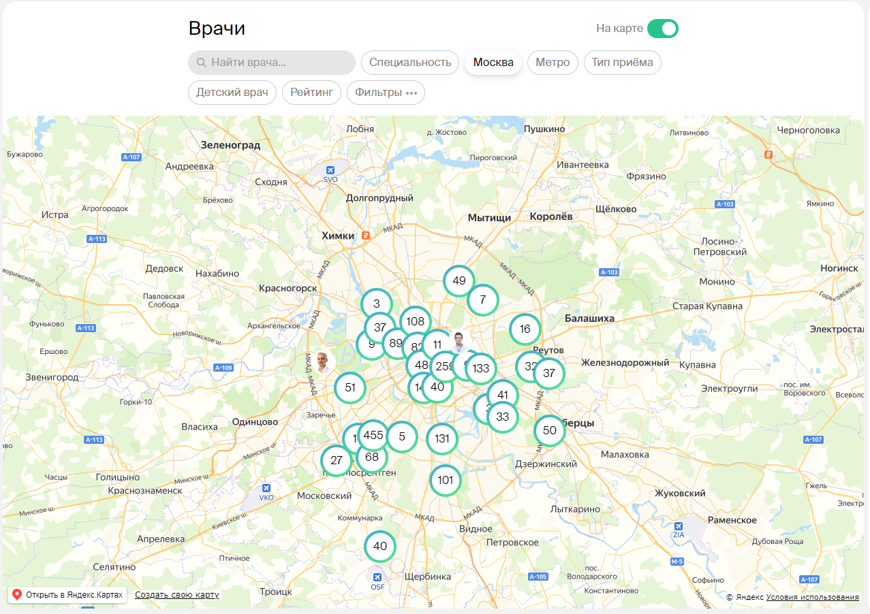Select the VKO airport icon
Viewport: 870px width, 614px height.
coord(266,488)
